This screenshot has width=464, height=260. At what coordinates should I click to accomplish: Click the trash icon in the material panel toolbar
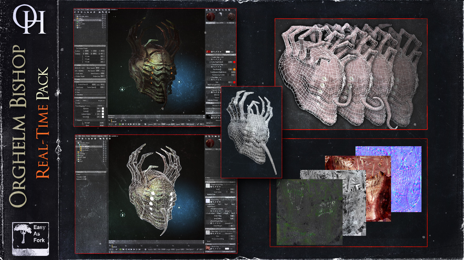tap(220, 10)
